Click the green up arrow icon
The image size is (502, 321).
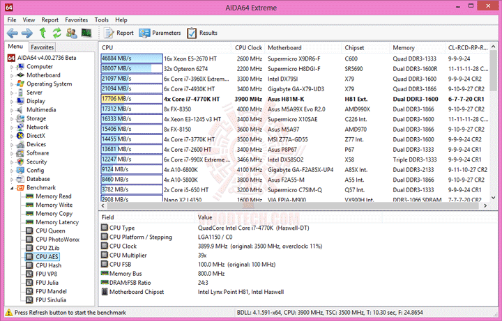pyautogui.click(x=43, y=33)
